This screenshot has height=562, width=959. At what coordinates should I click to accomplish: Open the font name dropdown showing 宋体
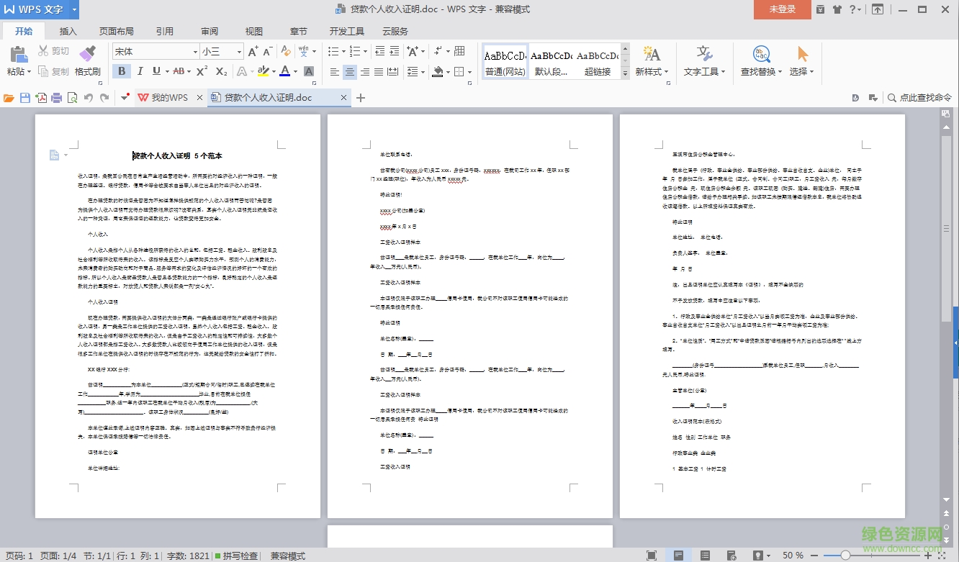tap(195, 52)
